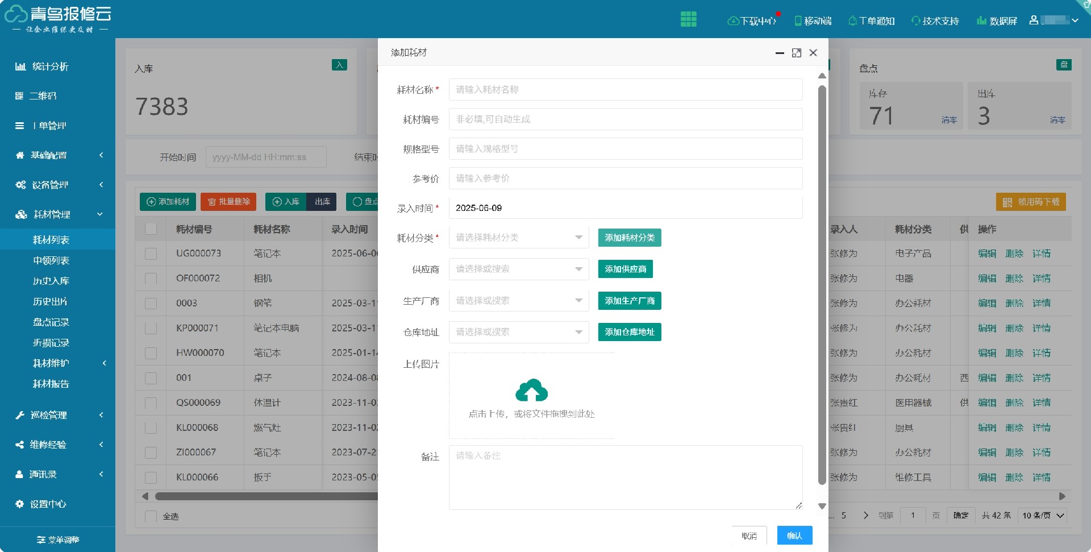Click the 领用码下载 QR code button

click(x=1031, y=202)
